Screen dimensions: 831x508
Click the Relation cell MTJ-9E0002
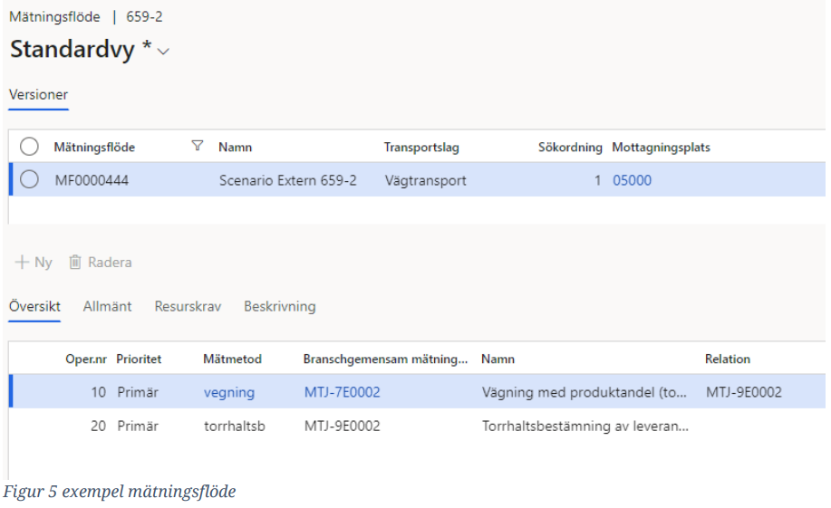(x=743, y=392)
